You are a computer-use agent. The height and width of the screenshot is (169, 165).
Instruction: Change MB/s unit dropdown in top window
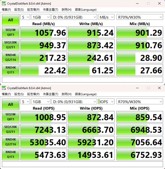pyautogui.click(x=106, y=17)
